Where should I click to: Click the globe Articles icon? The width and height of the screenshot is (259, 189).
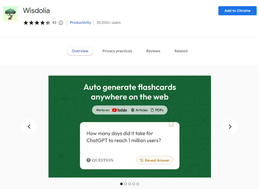[133, 110]
